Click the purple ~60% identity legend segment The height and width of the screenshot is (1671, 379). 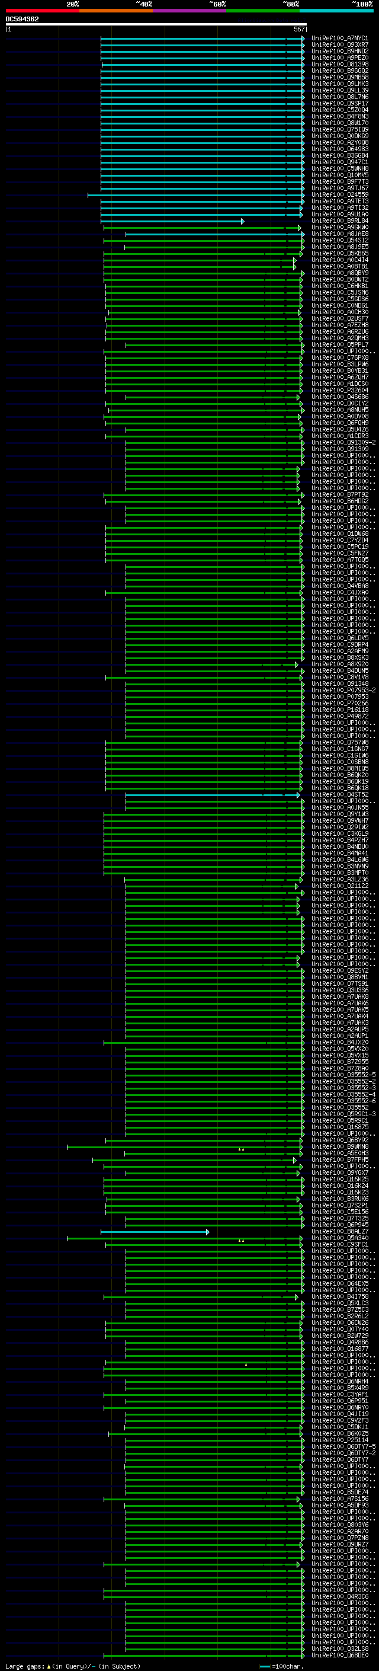click(x=190, y=11)
